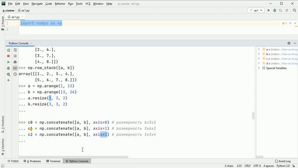Expand variable b in variables pane

259,54
